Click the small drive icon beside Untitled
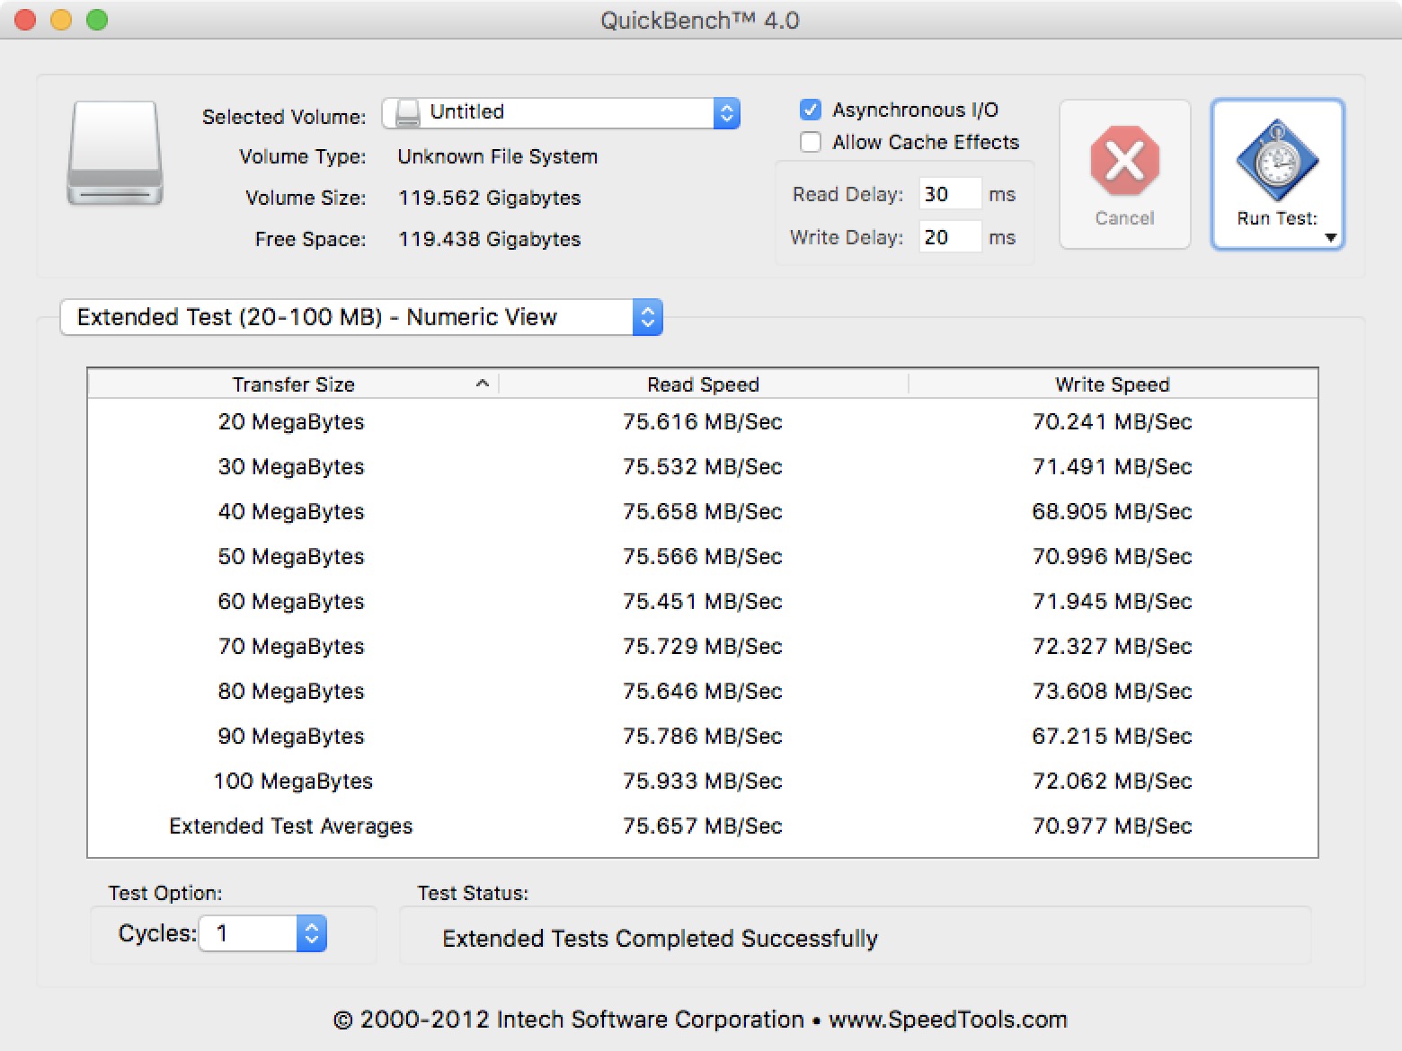Viewport: 1402px width, 1051px height. click(x=408, y=112)
